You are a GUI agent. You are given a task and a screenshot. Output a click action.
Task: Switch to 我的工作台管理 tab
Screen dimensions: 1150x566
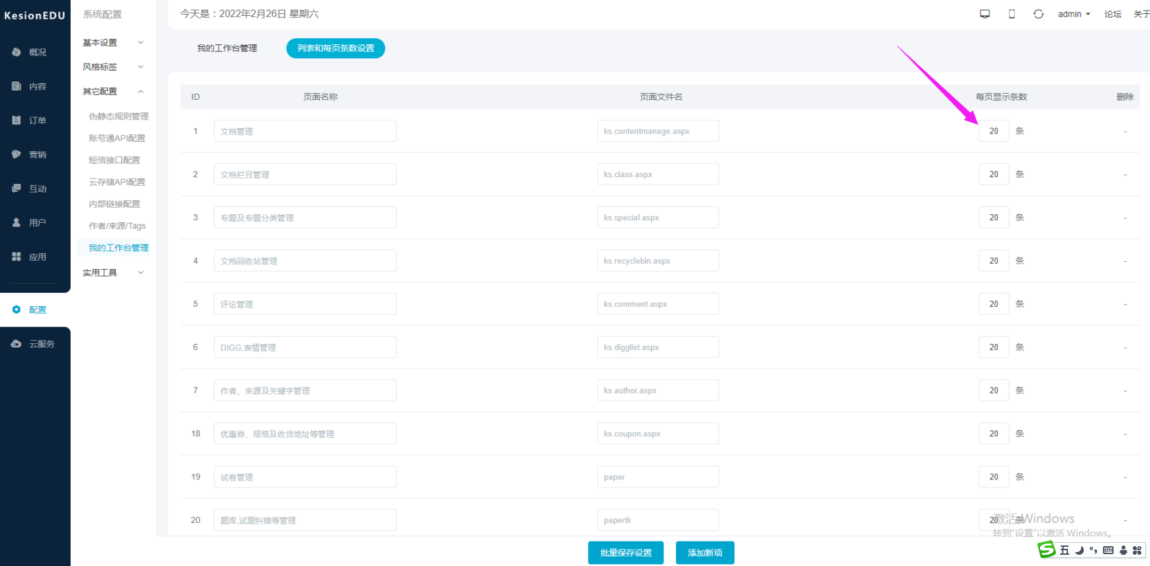(x=227, y=48)
